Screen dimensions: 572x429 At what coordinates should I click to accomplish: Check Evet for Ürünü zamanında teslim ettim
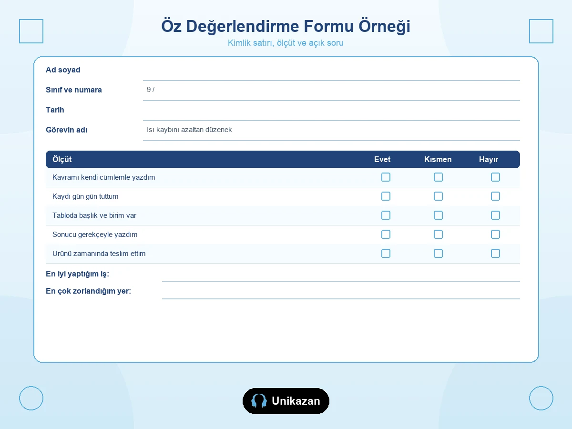pyautogui.click(x=386, y=254)
